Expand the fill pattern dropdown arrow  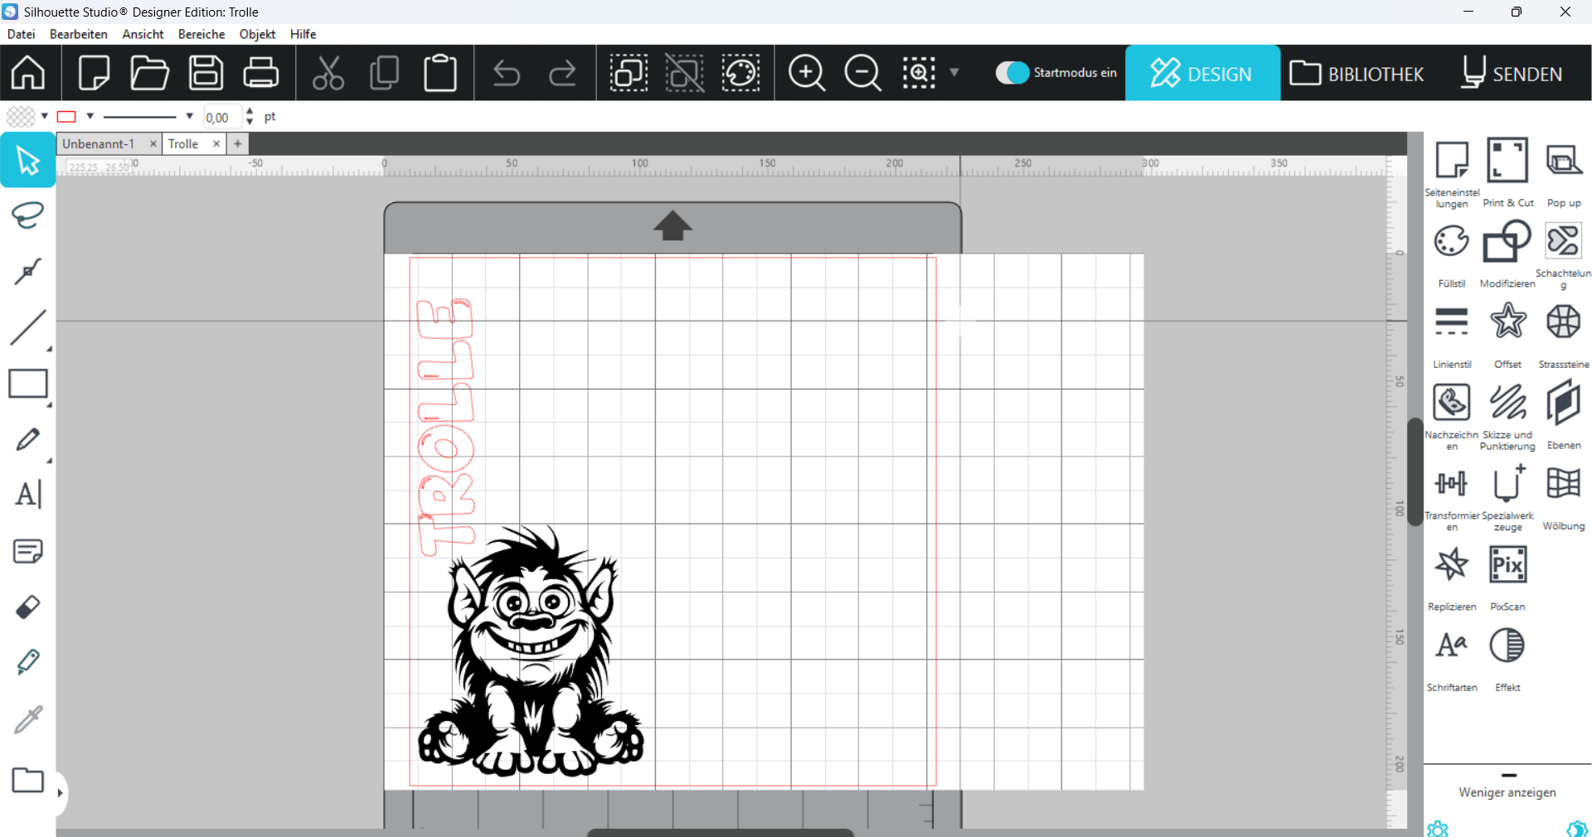45,117
